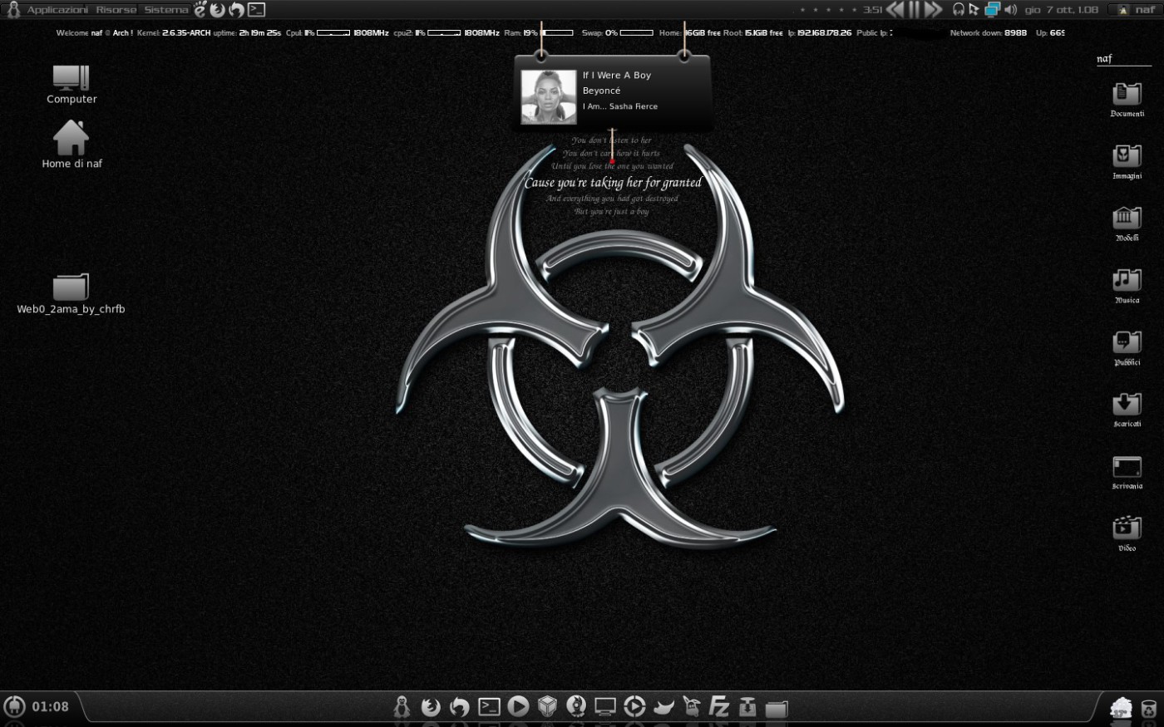1164x727 pixels.
Task: Click the mouse cursor tray icon
Action: [x=974, y=10]
